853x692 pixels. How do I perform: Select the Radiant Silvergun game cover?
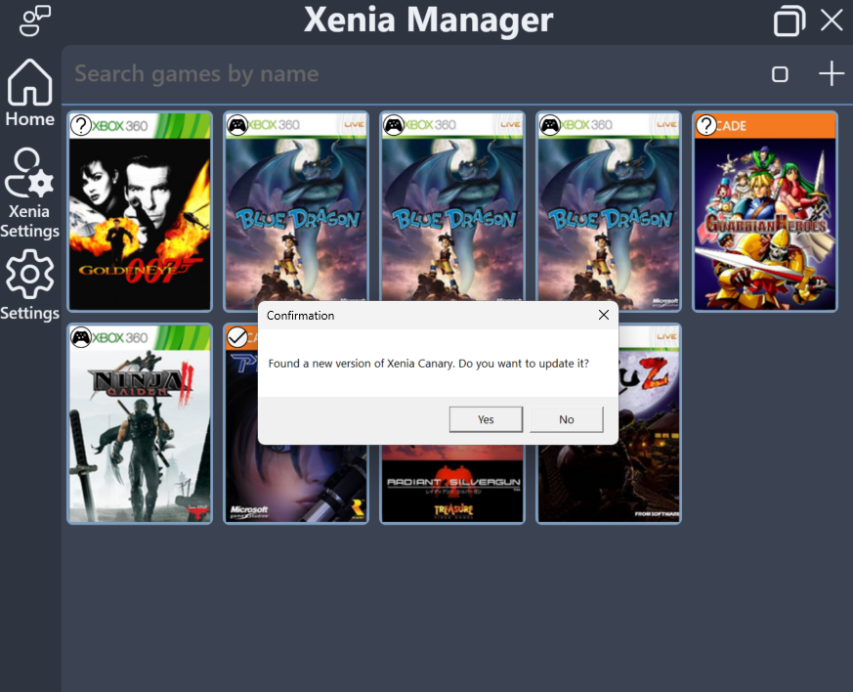pos(452,484)
